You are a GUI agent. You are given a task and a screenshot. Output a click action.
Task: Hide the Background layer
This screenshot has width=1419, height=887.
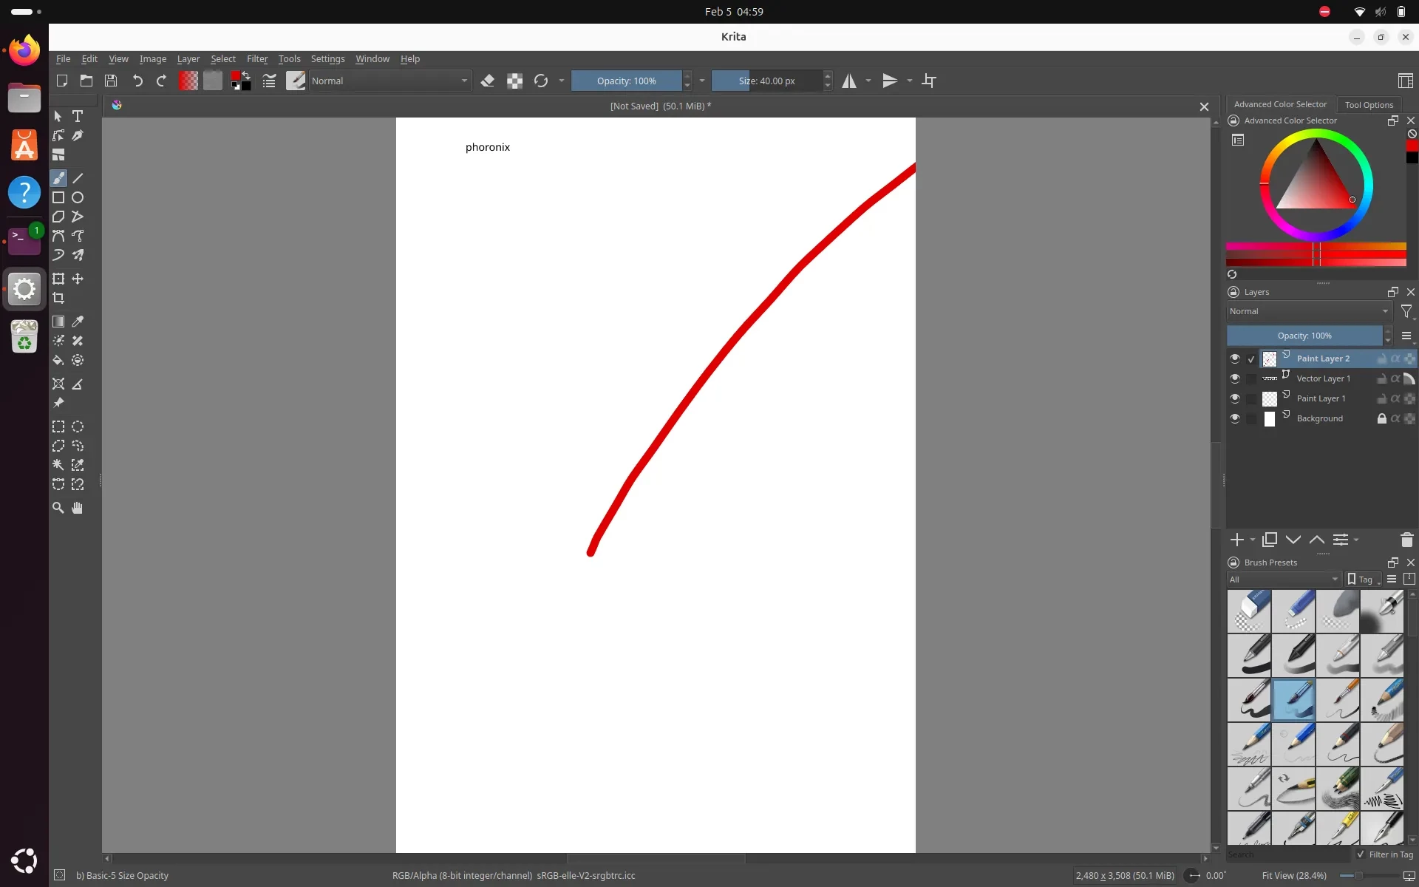click(x=1234, y=418)
